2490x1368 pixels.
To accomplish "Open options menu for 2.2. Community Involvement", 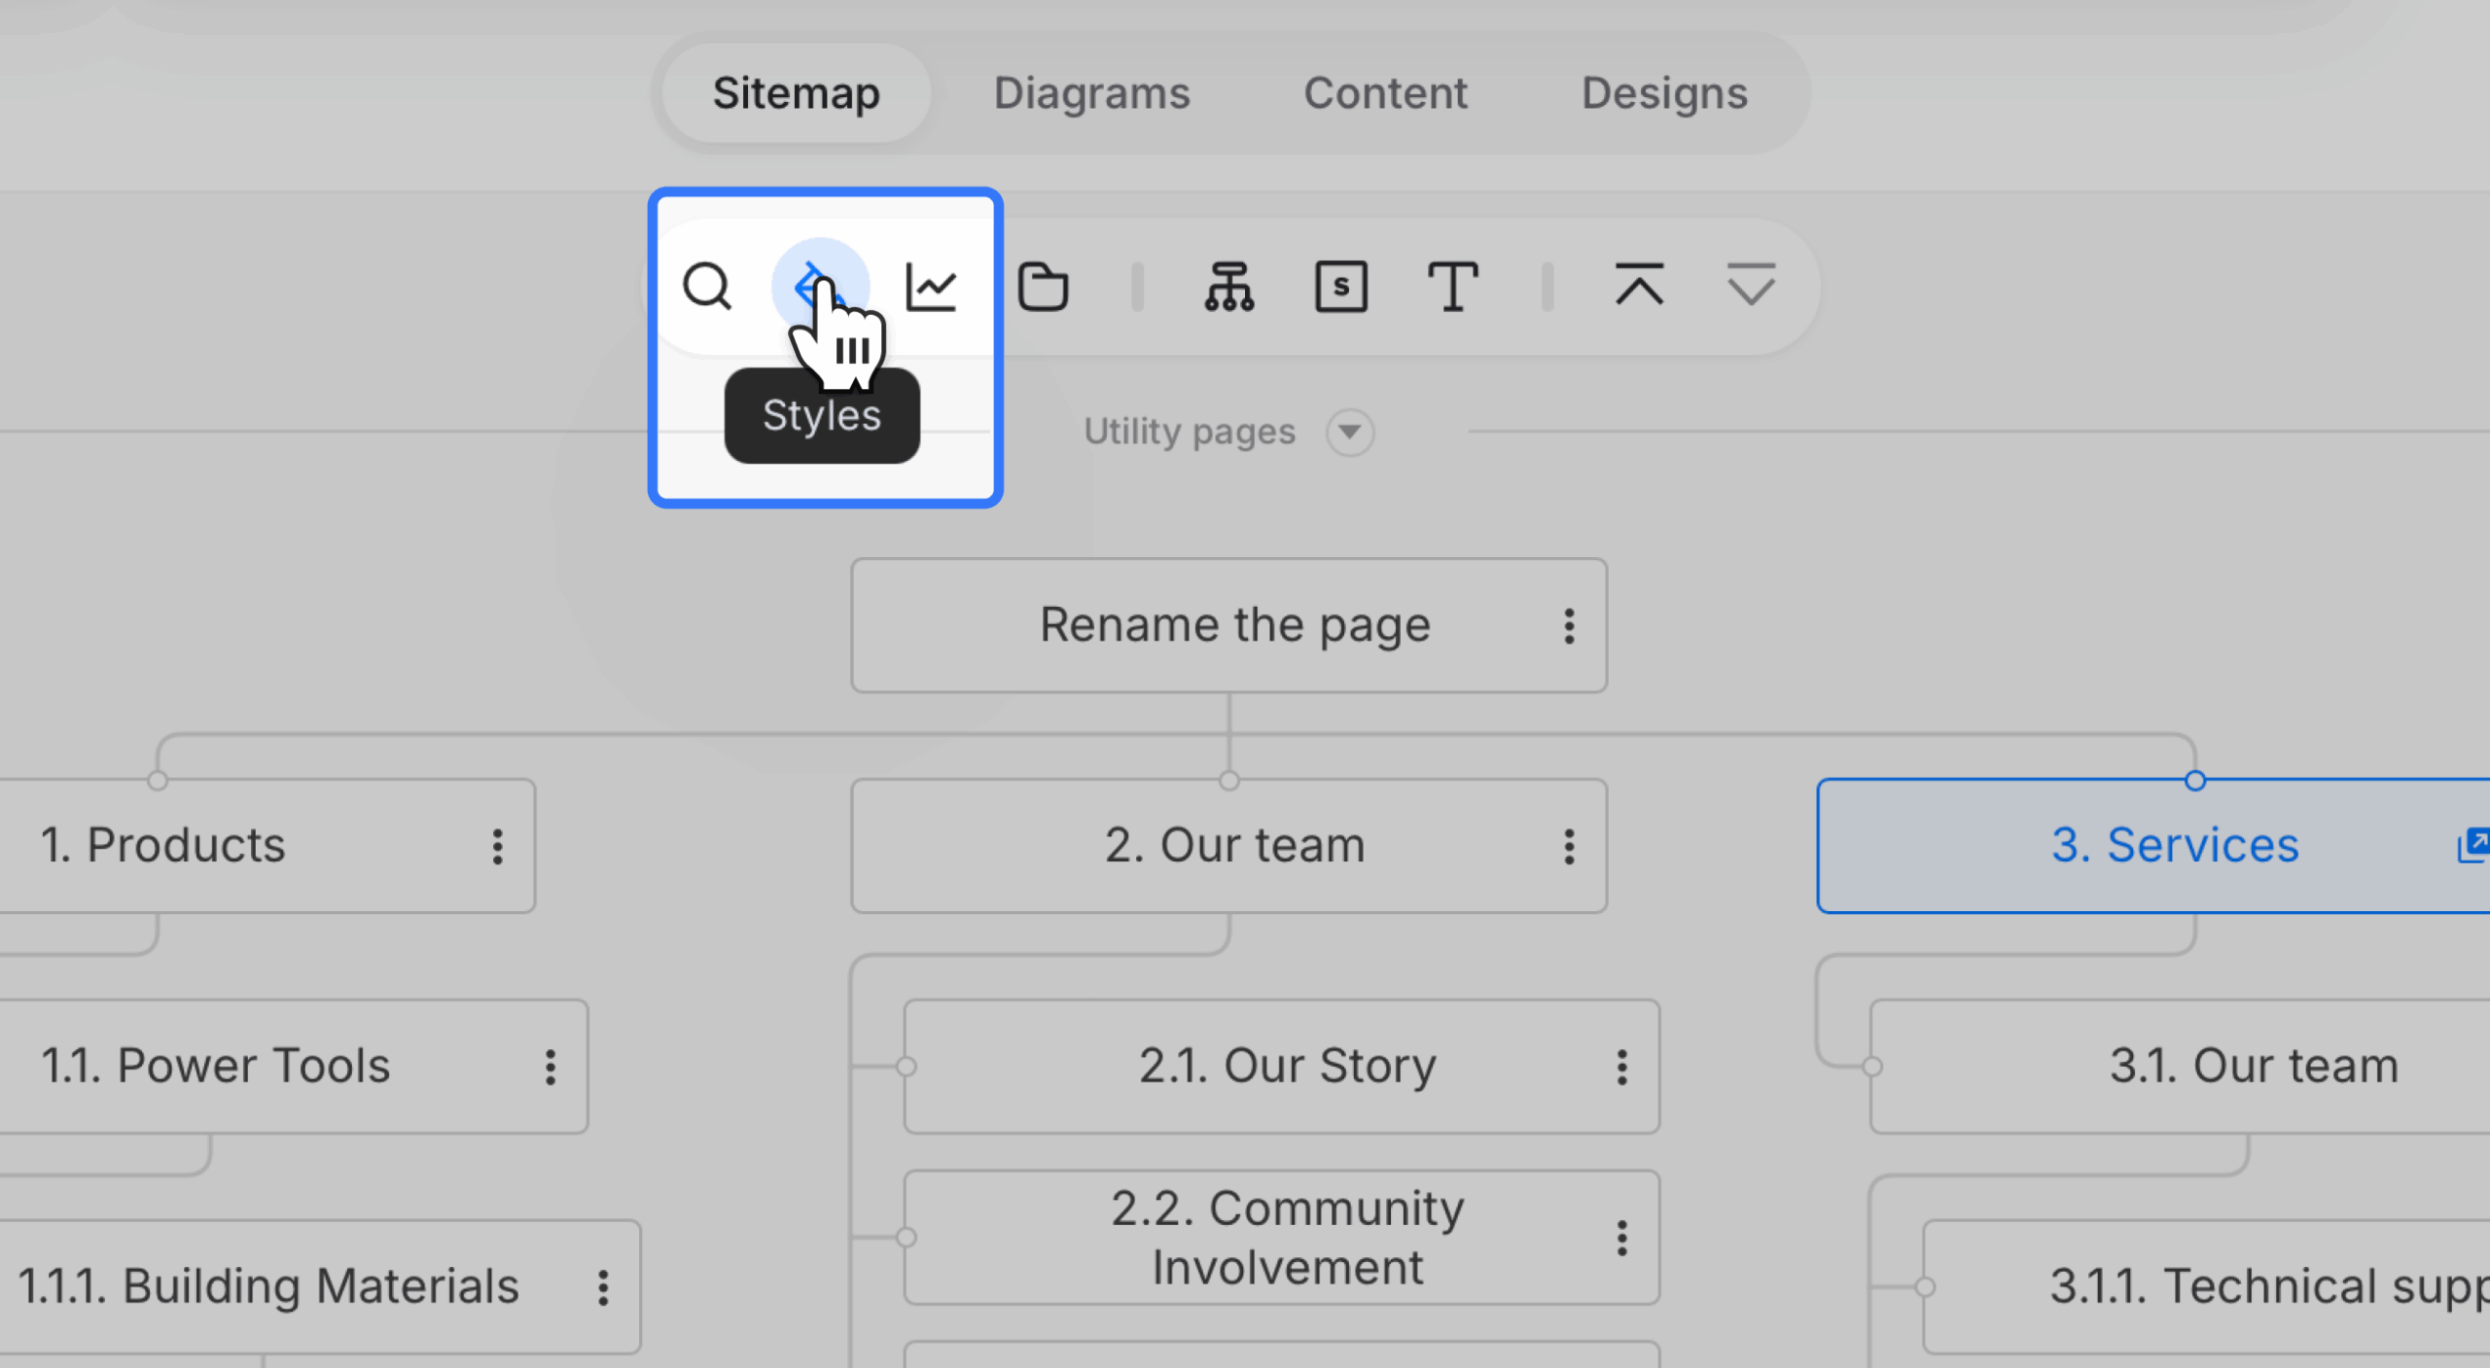I will point(1621,1238).
